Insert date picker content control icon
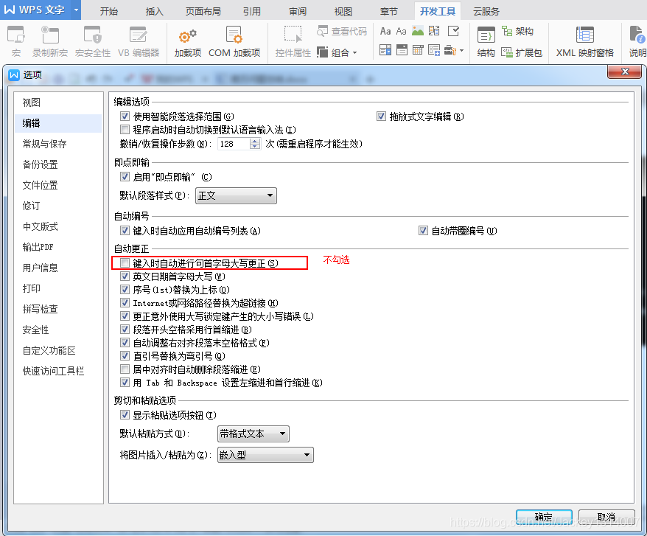This screenshot has width=647, height=536. (418, 50)
